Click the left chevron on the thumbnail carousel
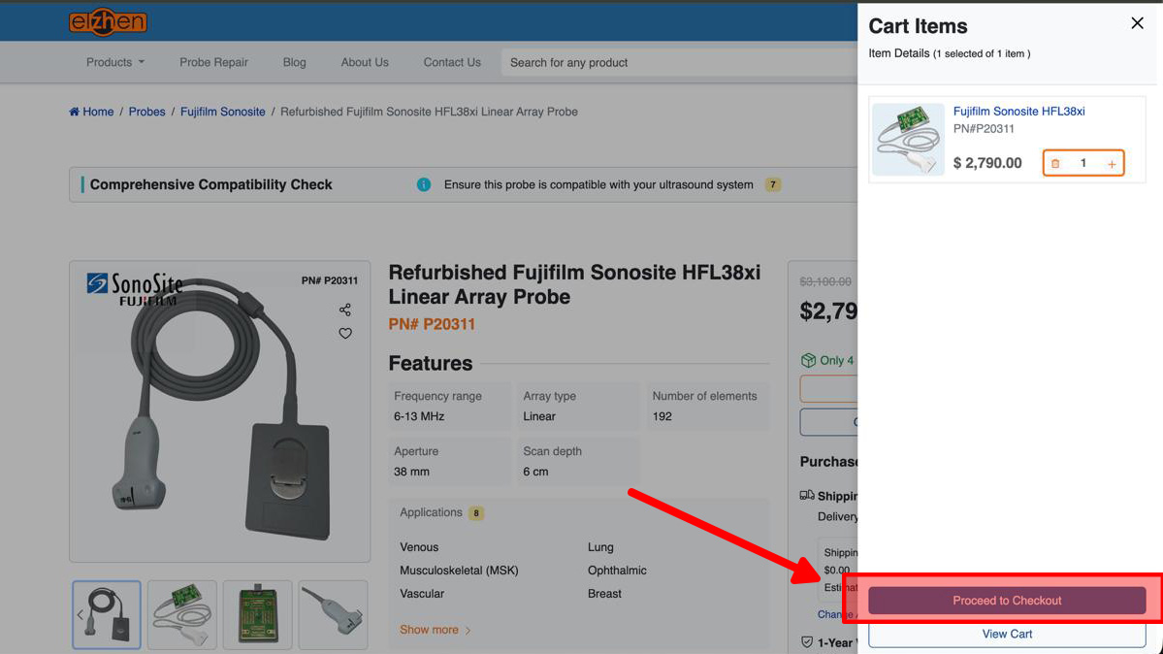The width and height of the screenshot is (1163, 654). [80, 614]
